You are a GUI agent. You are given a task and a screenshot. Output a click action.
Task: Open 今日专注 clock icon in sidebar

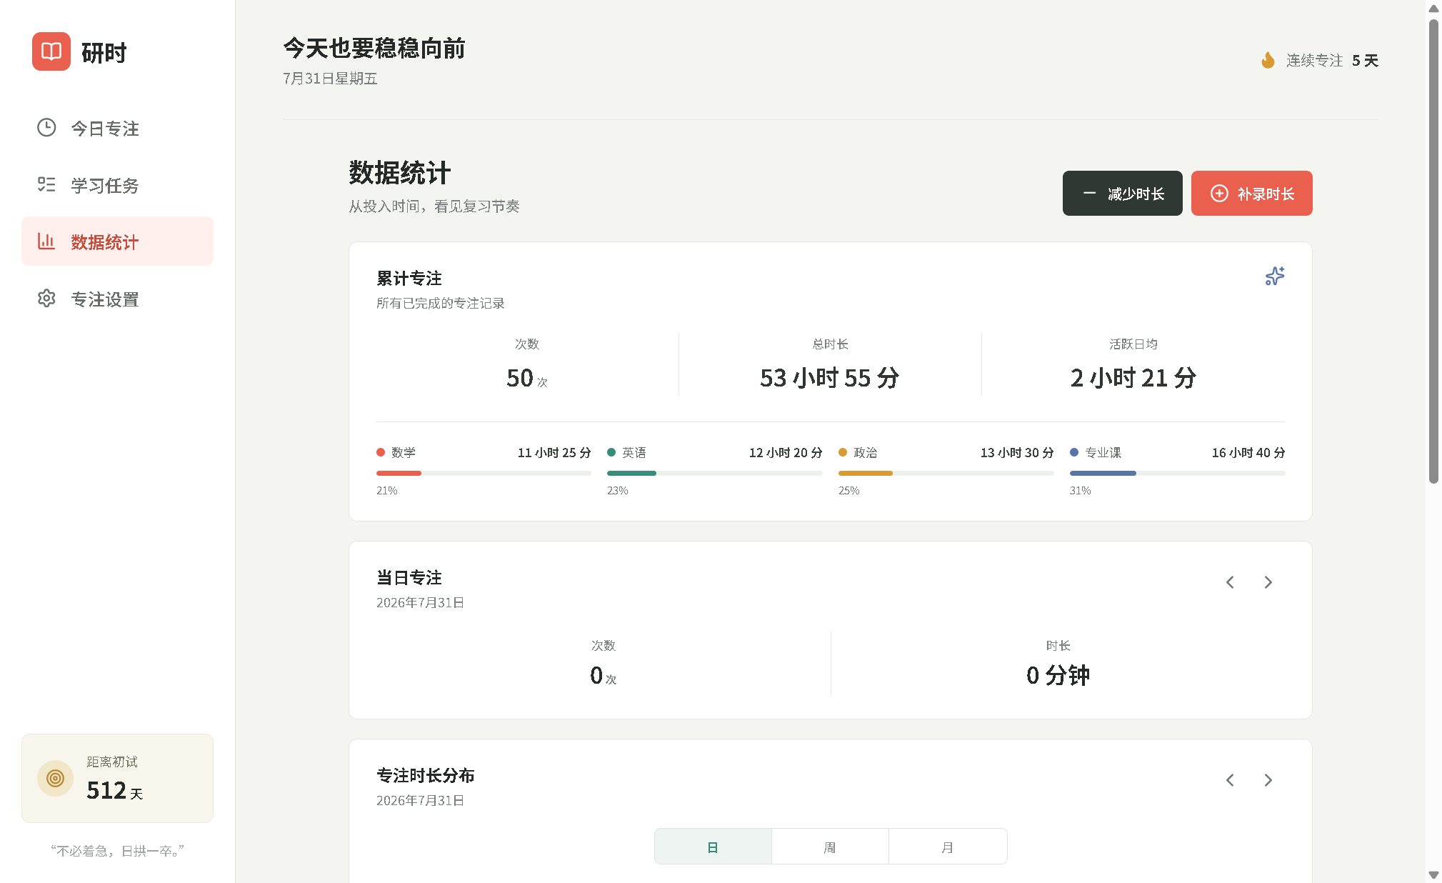46,128
